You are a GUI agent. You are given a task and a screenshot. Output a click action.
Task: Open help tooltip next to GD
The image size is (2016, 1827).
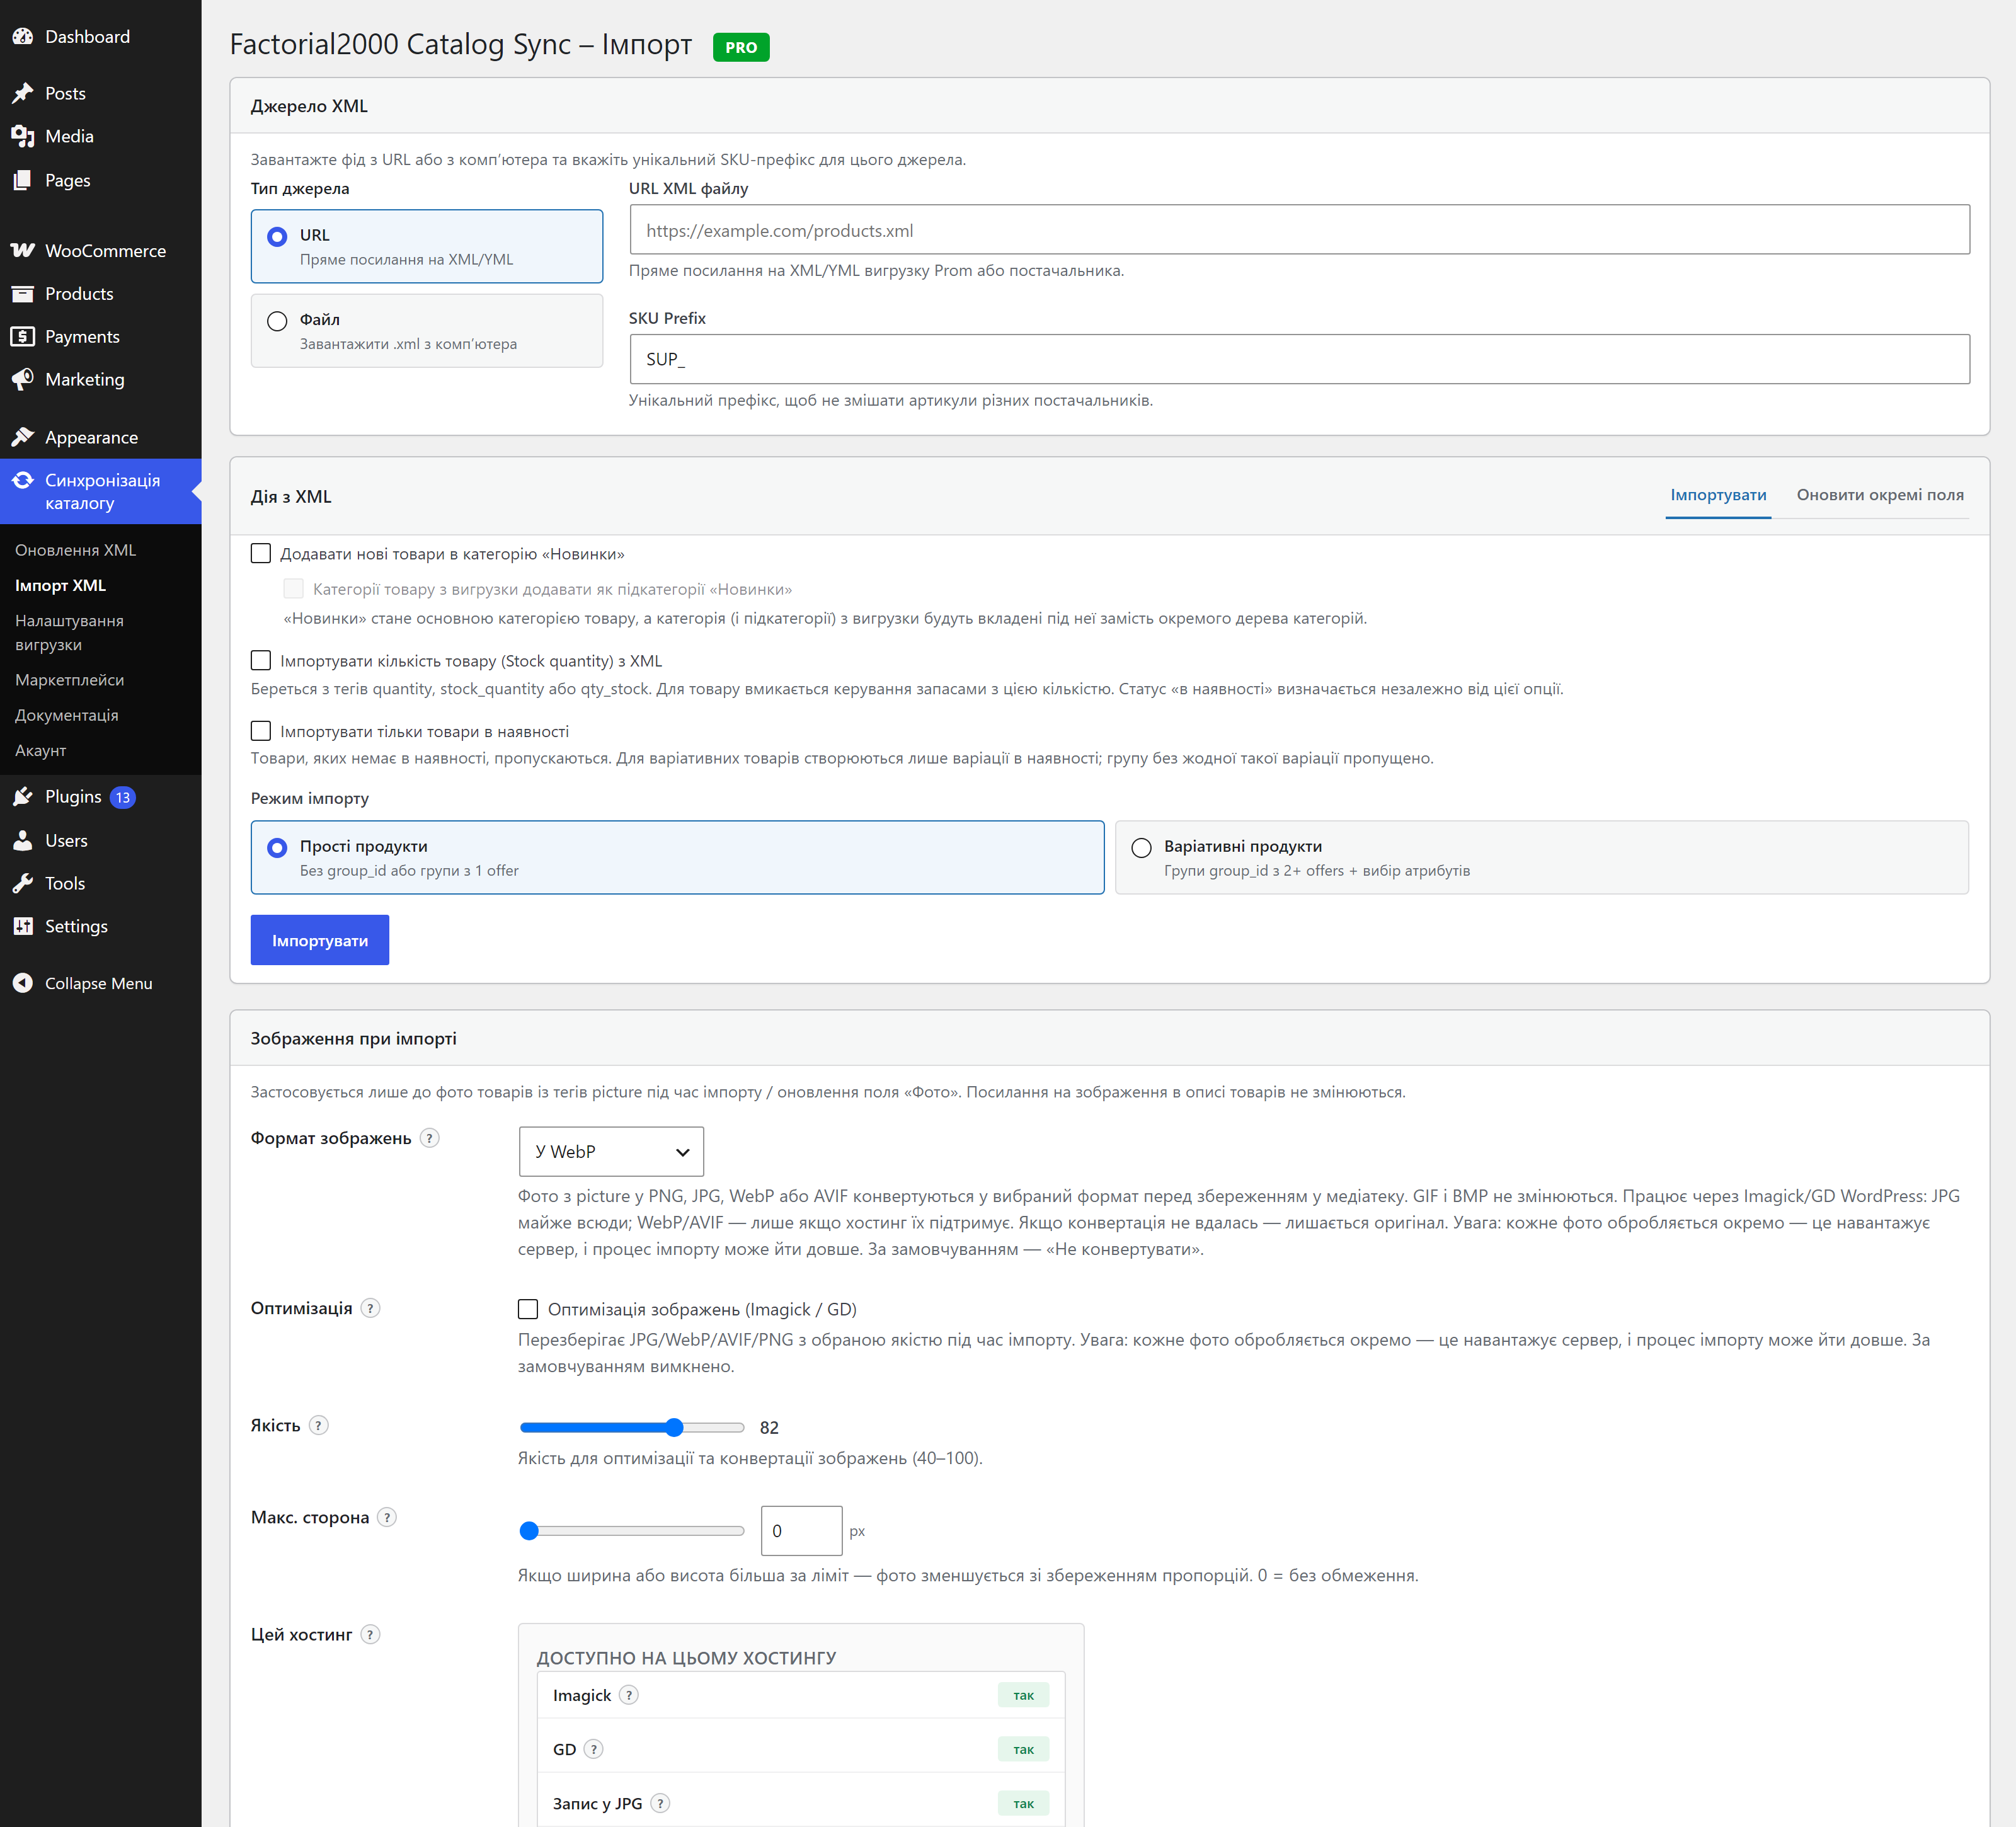(x=594, y=1749)
